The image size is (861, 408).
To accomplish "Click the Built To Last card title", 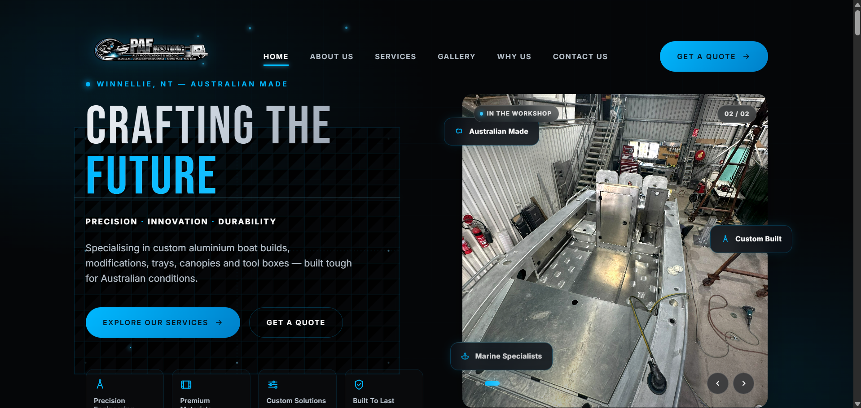I will click(x=373, y=401).
